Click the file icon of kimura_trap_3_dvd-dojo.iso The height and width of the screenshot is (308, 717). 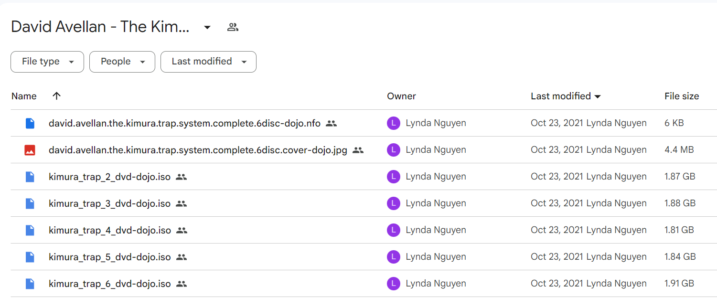pos(30,203)
